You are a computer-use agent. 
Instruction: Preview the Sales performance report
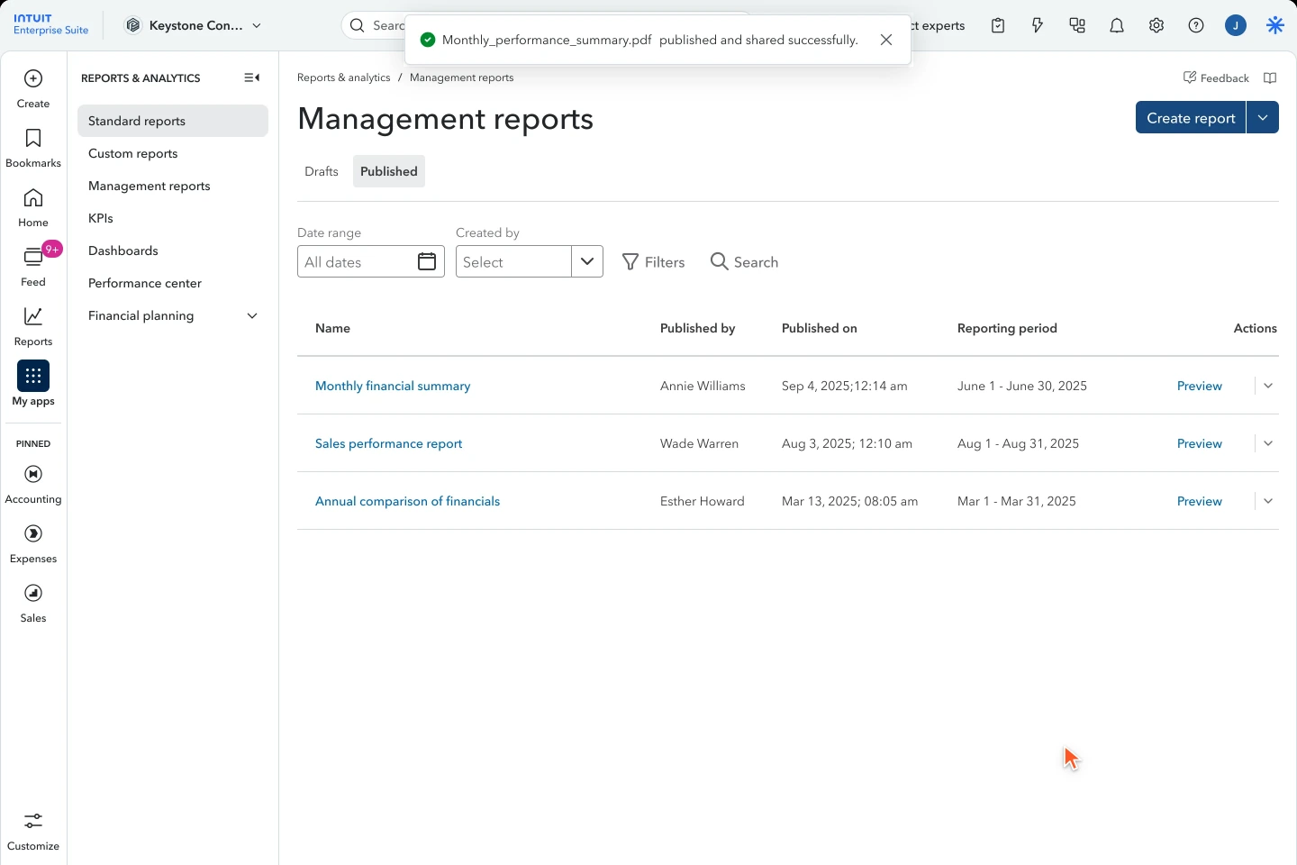(1200, 443)
